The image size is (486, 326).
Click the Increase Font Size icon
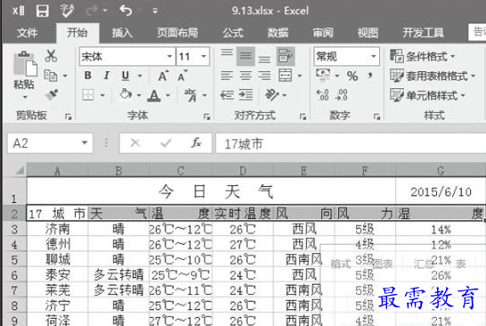[x=163, y=76]
